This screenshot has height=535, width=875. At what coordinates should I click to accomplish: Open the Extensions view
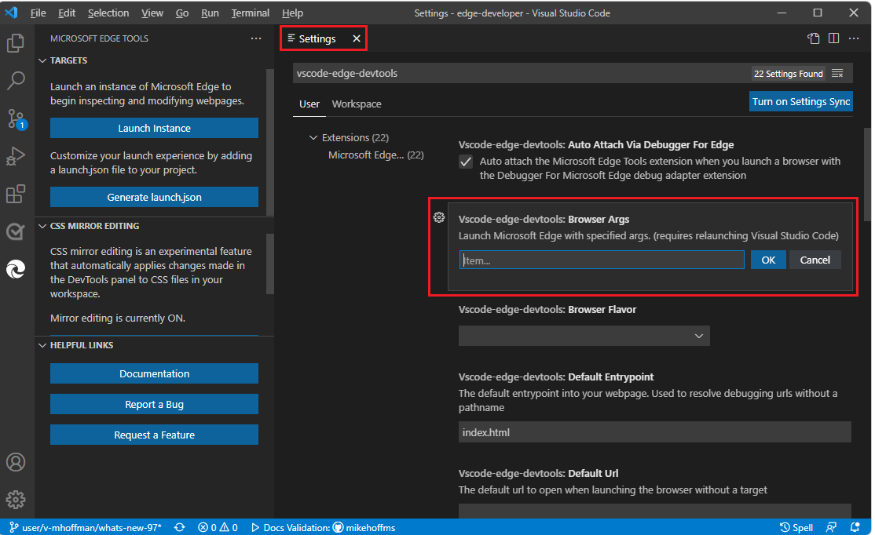16,194
